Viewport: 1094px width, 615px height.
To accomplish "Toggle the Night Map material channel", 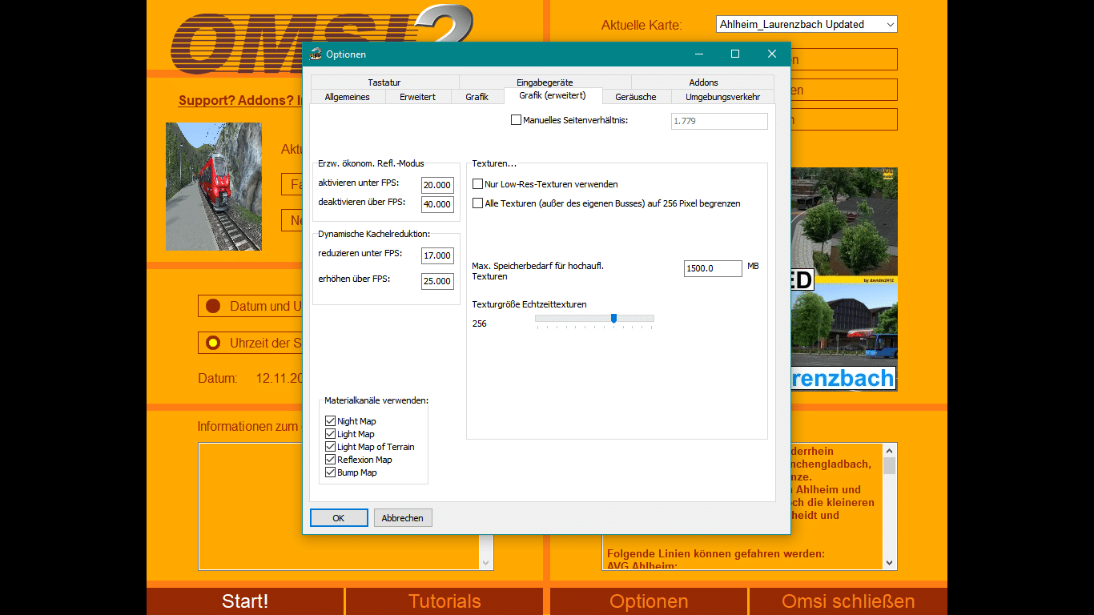I will (331, 421).
